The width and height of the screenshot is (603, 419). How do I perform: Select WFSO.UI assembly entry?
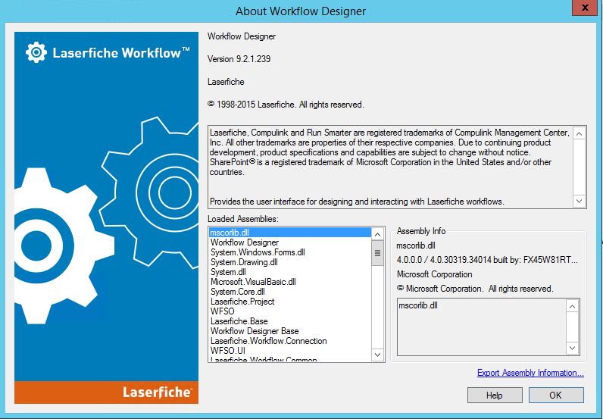pos(290,351)
